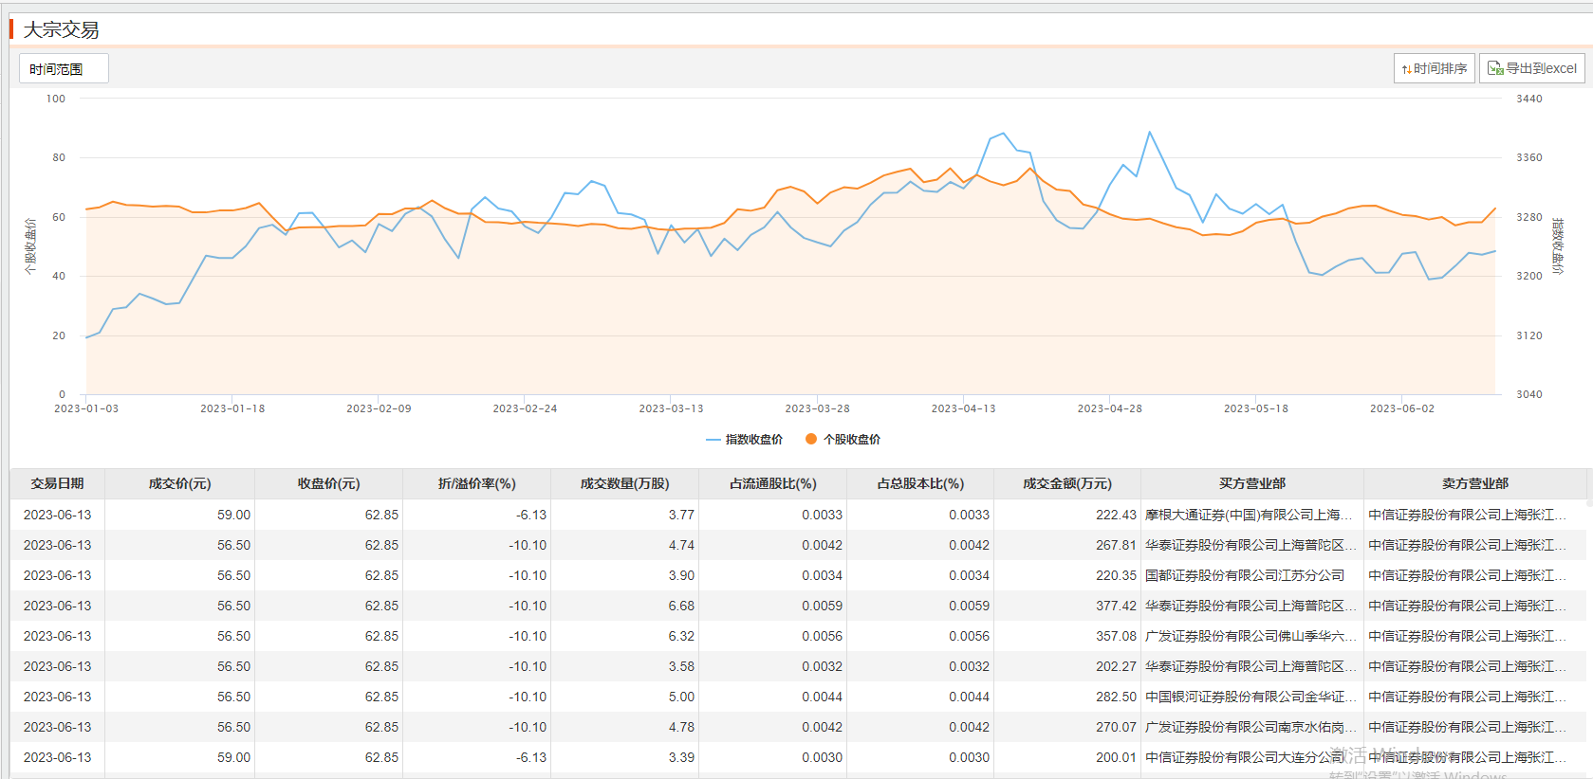Image resolution: width=1593 pixels, height=779 pixels.
Task: Click the 大宗交易 section title
Action: pyautogui.click(x=62, y=29)
